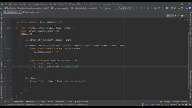This screenshot has height=108, width=192.
Task: Collapse the onCreate function fold marker
Action: 11,28
